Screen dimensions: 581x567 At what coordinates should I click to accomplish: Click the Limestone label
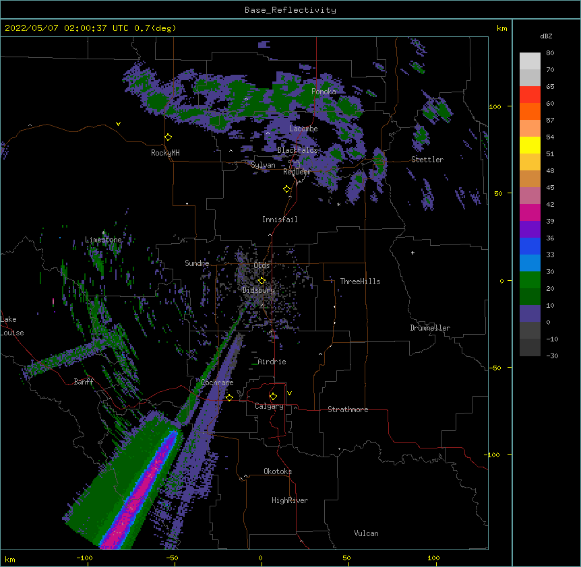[103, 240]
